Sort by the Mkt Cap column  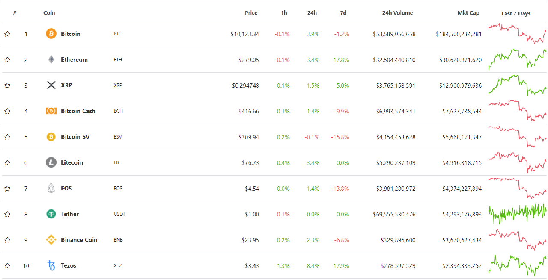468,13
